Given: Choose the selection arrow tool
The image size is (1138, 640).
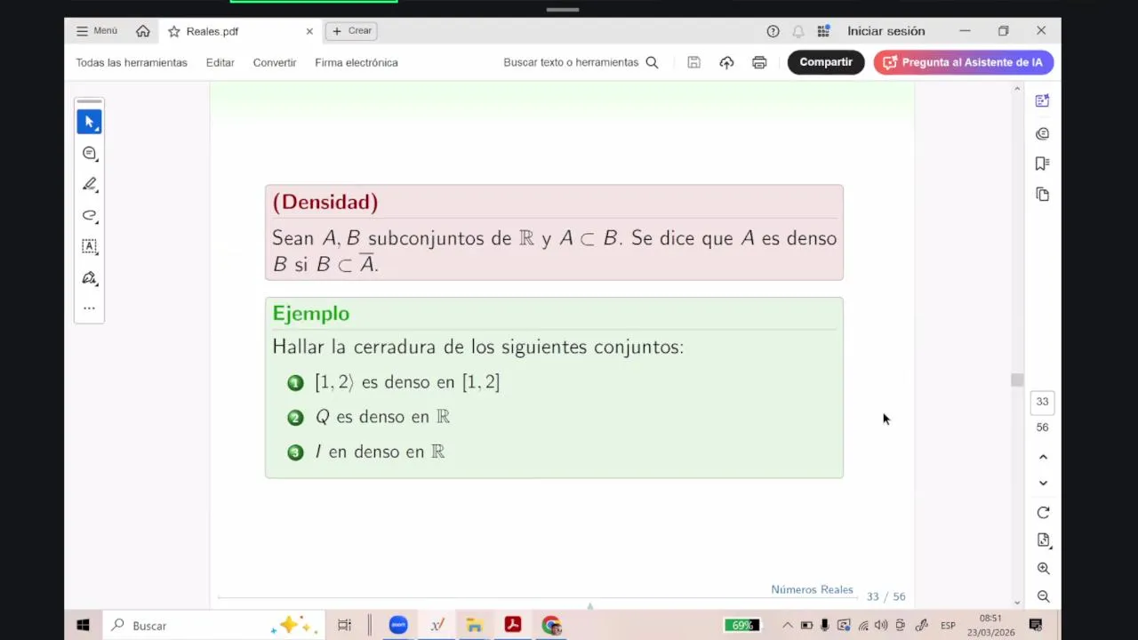Looking at the screenshot, I should [89, 122].
